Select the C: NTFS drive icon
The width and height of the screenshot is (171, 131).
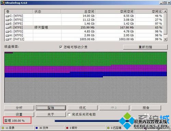click(7, 16)
